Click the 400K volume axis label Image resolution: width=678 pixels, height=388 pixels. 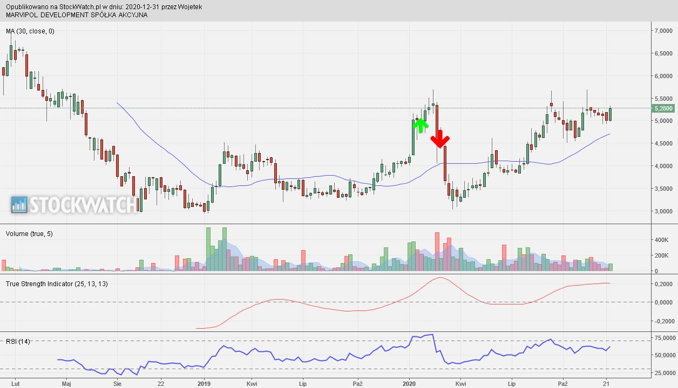click(662, 240)
